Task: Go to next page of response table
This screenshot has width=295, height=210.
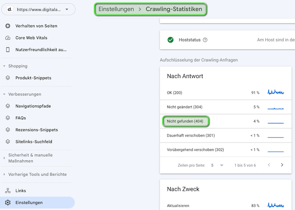Action: [282, 165]
